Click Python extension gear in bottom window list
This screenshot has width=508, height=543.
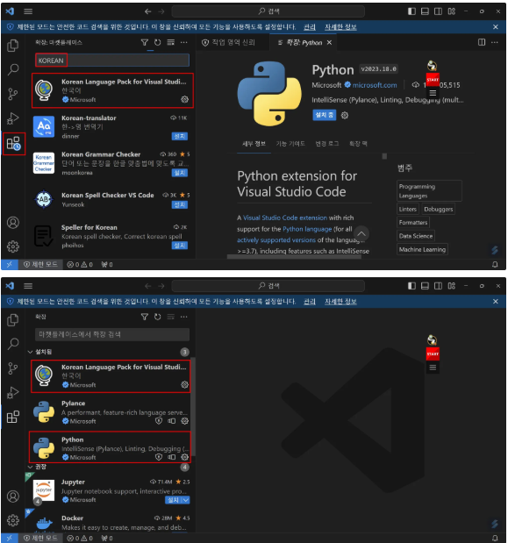[184, 457]
